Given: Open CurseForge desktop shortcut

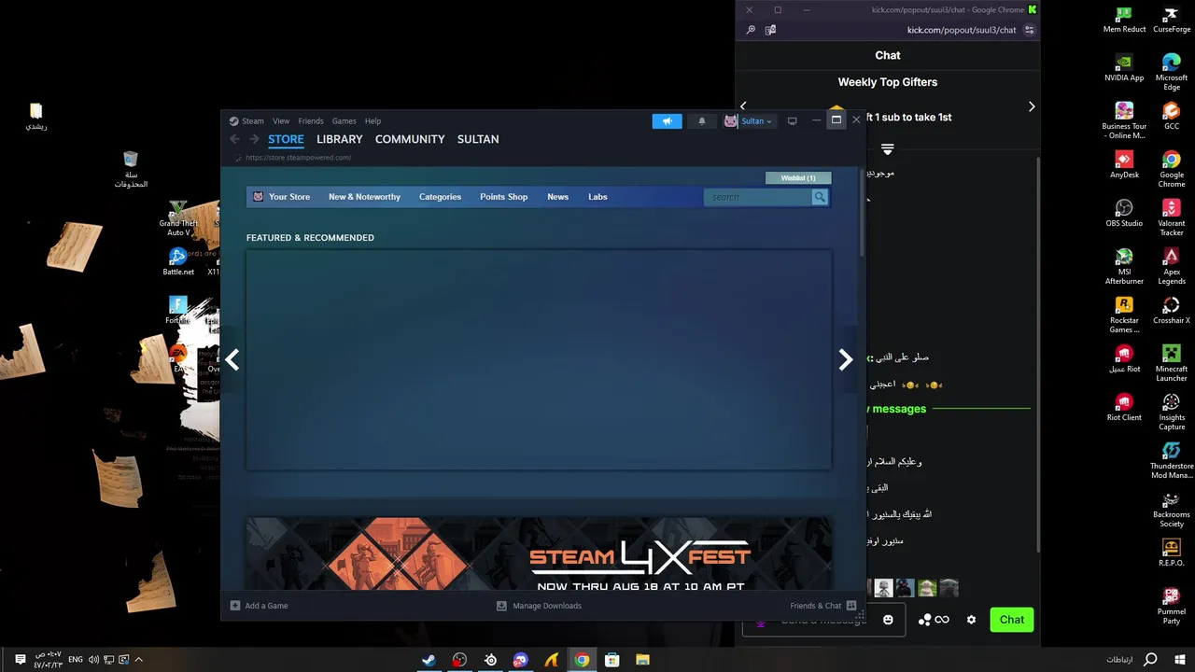Looking at the screenshot, I should tap(1171, 20).
